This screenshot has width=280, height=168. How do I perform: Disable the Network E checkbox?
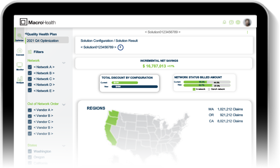point(30,90)
